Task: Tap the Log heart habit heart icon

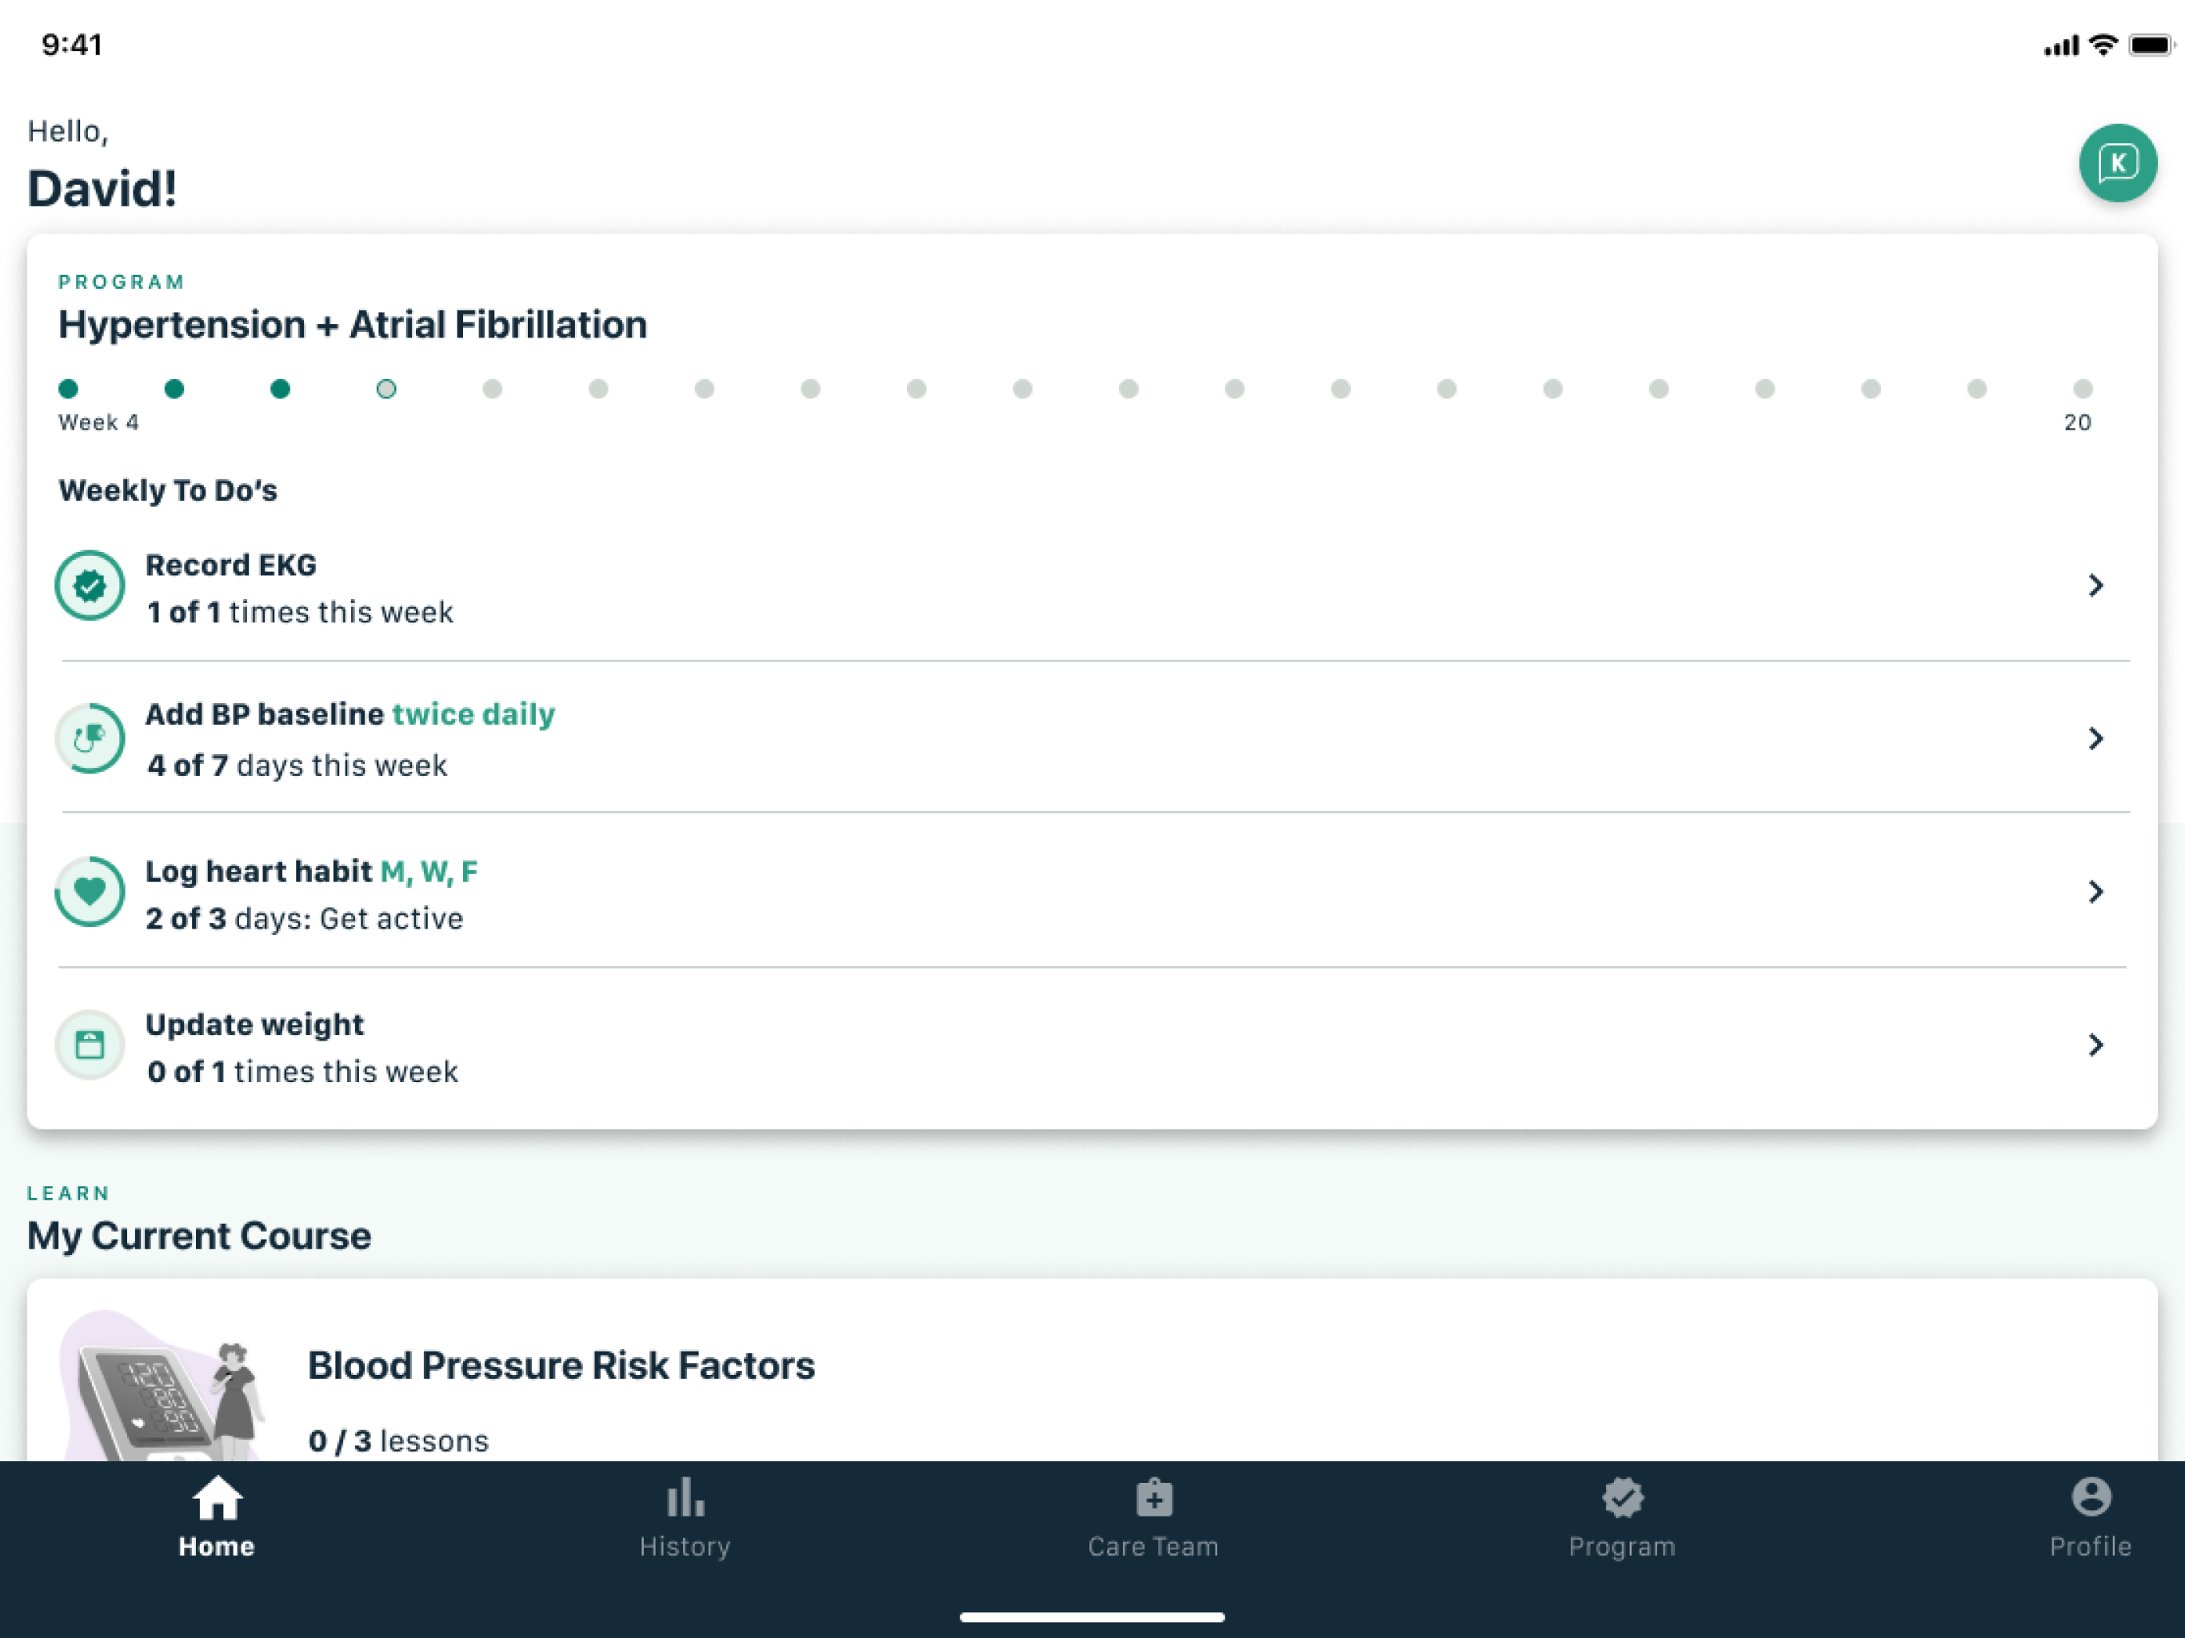Action: [90, 891]
